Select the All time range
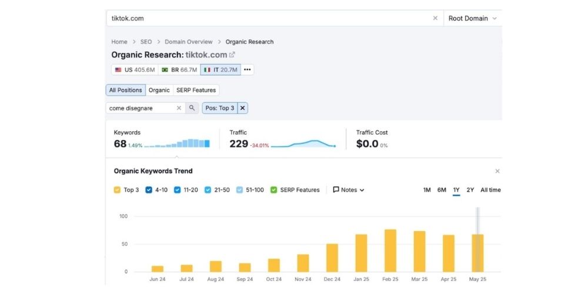 (x=490, y=190)
